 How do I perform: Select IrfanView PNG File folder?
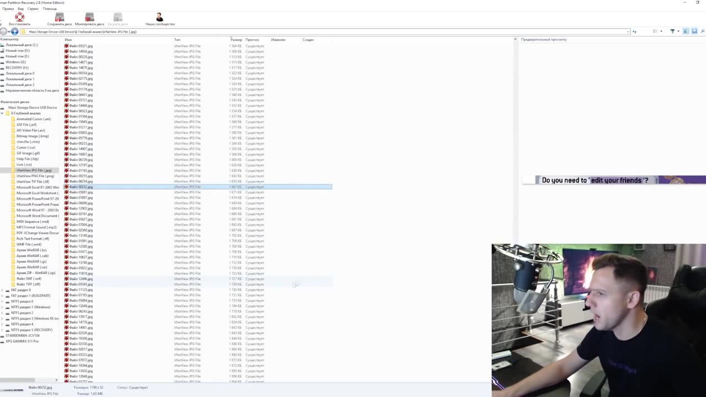click(35, 176)
